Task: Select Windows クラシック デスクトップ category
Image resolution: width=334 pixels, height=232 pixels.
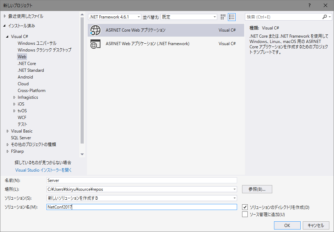Action: tap(44, 50)
